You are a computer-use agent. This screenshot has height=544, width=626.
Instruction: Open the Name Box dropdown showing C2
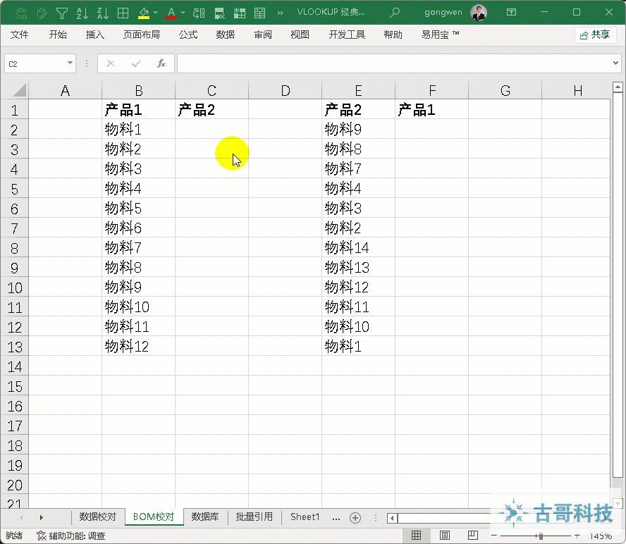[69, 63]
